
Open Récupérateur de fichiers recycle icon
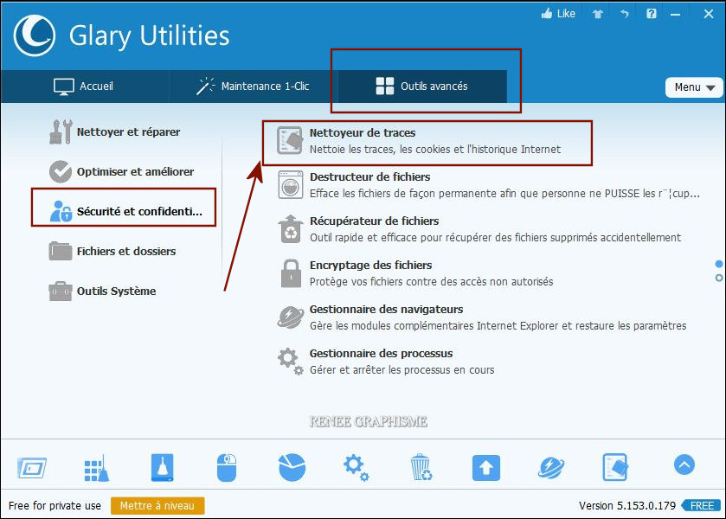pyautogui.click(x=290, y=229)
